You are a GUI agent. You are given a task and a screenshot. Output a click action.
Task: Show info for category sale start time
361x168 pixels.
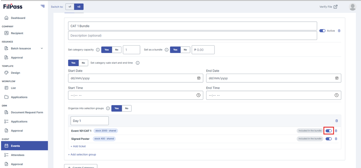(x=137, y=63)
